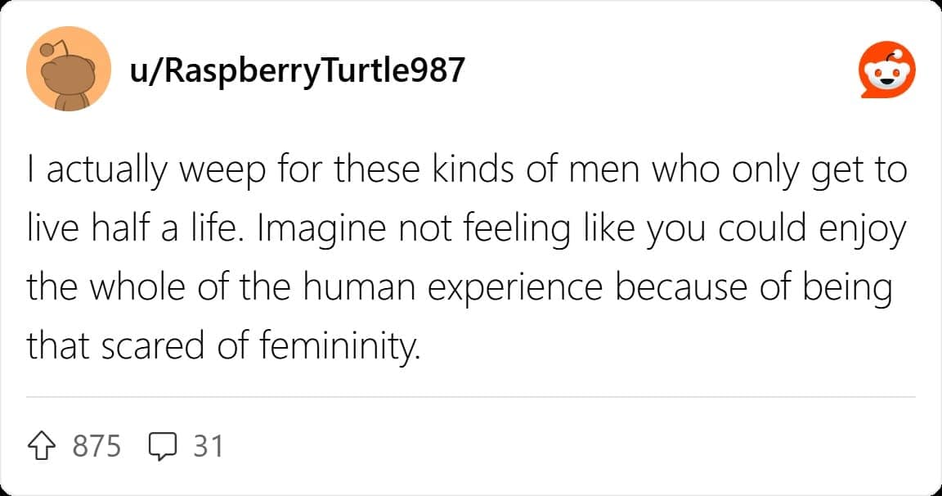Click the Reddit logo in the corner
This screenshot has height=496, width=942.
coord(886,72)
